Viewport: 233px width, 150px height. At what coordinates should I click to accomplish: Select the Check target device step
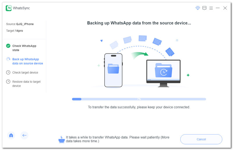25,73
